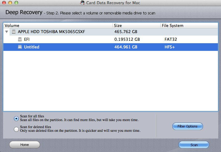
Task: Sort by the File System column header
Action: point(189,25)
